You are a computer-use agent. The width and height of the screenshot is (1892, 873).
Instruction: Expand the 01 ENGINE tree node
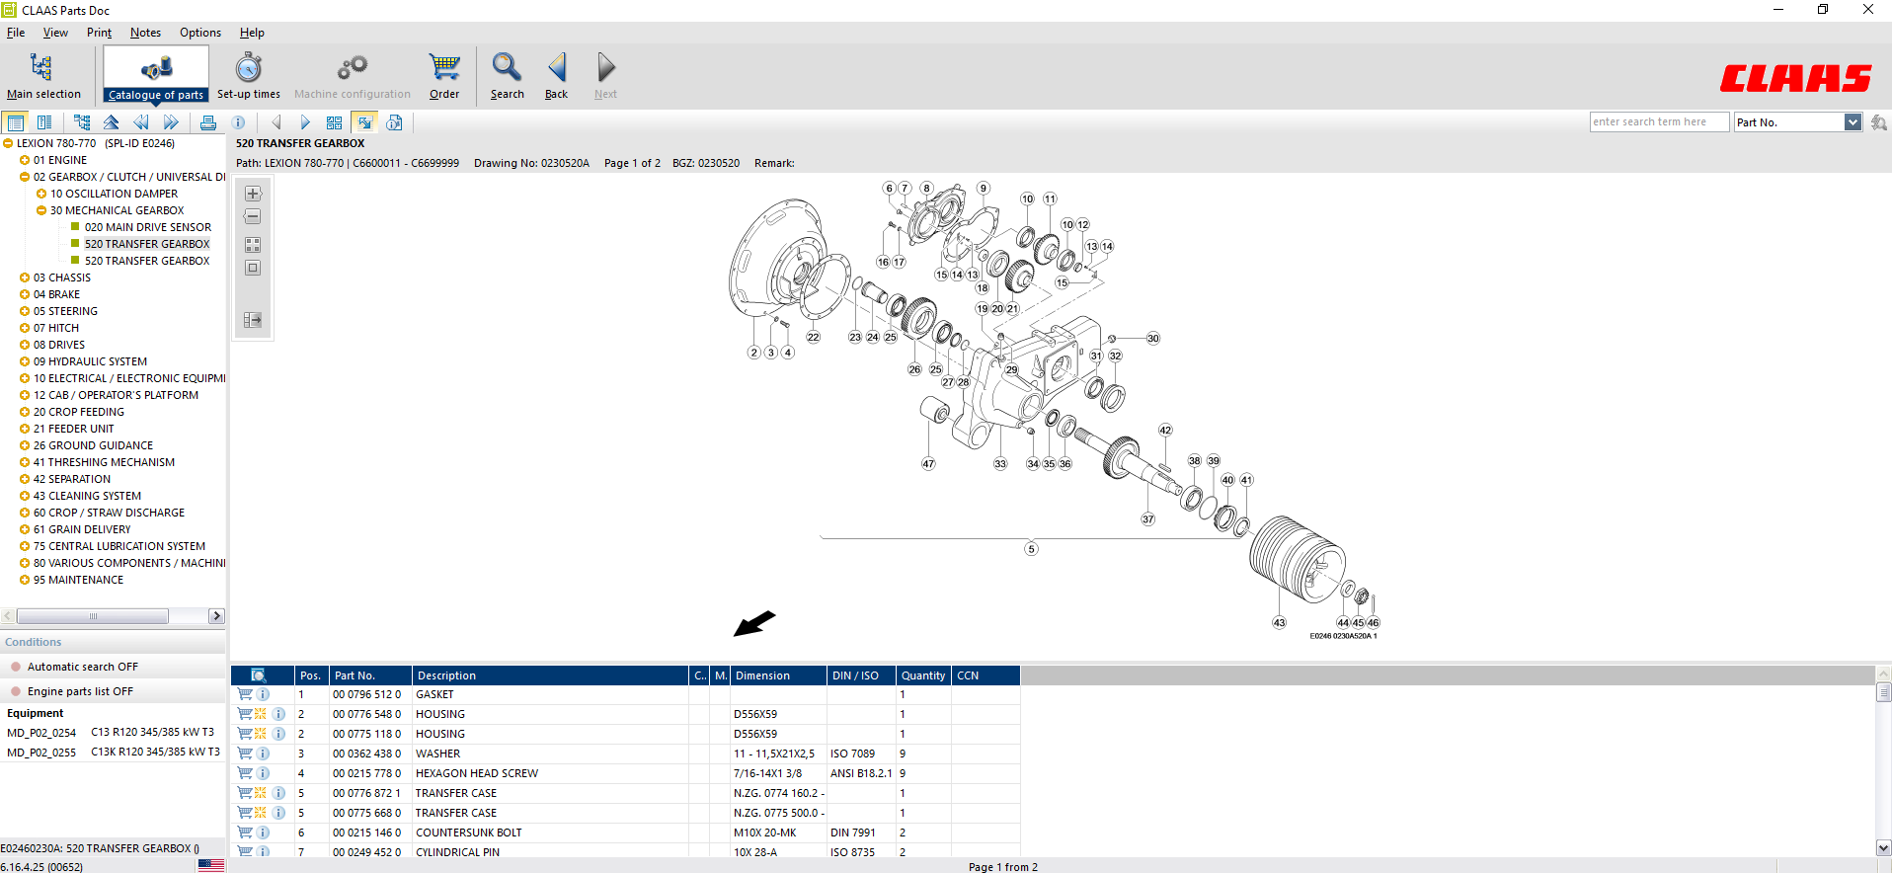click(x=25, y=160)
